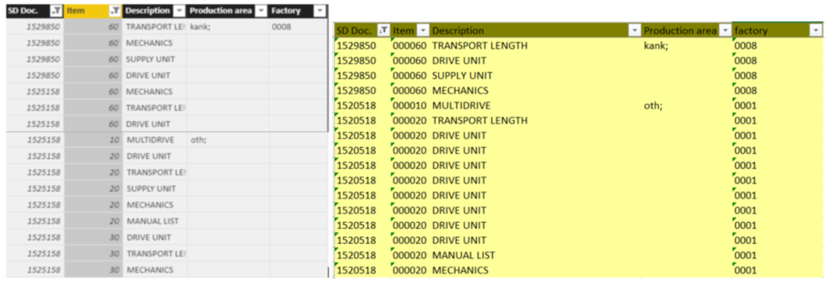Select item 30 MECHANICS cell in left table
Image resolution: width=837 pixels, height=283 pixels.
point(155,270)
